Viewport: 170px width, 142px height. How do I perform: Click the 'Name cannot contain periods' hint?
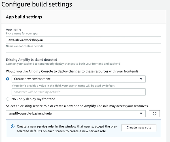coord(24,46)
